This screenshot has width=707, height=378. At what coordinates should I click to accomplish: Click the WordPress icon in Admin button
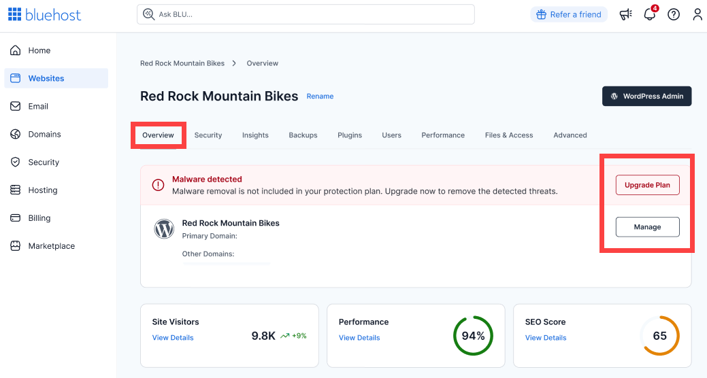click(x=614, y=96)
